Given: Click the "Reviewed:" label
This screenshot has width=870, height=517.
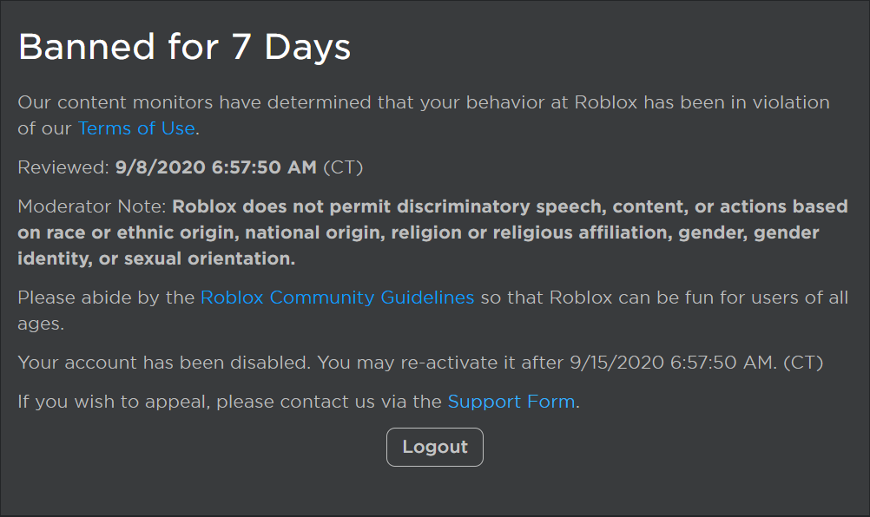Looking at the screenshot, I should pos(63,167).
